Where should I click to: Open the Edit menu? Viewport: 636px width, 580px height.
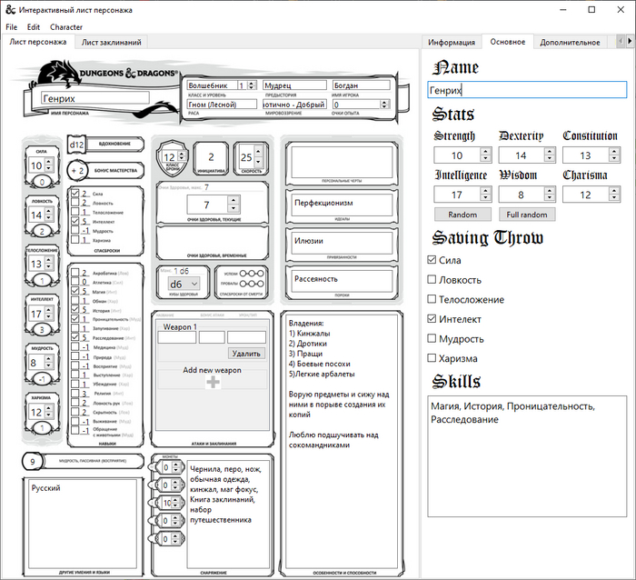tap(34, 27)
